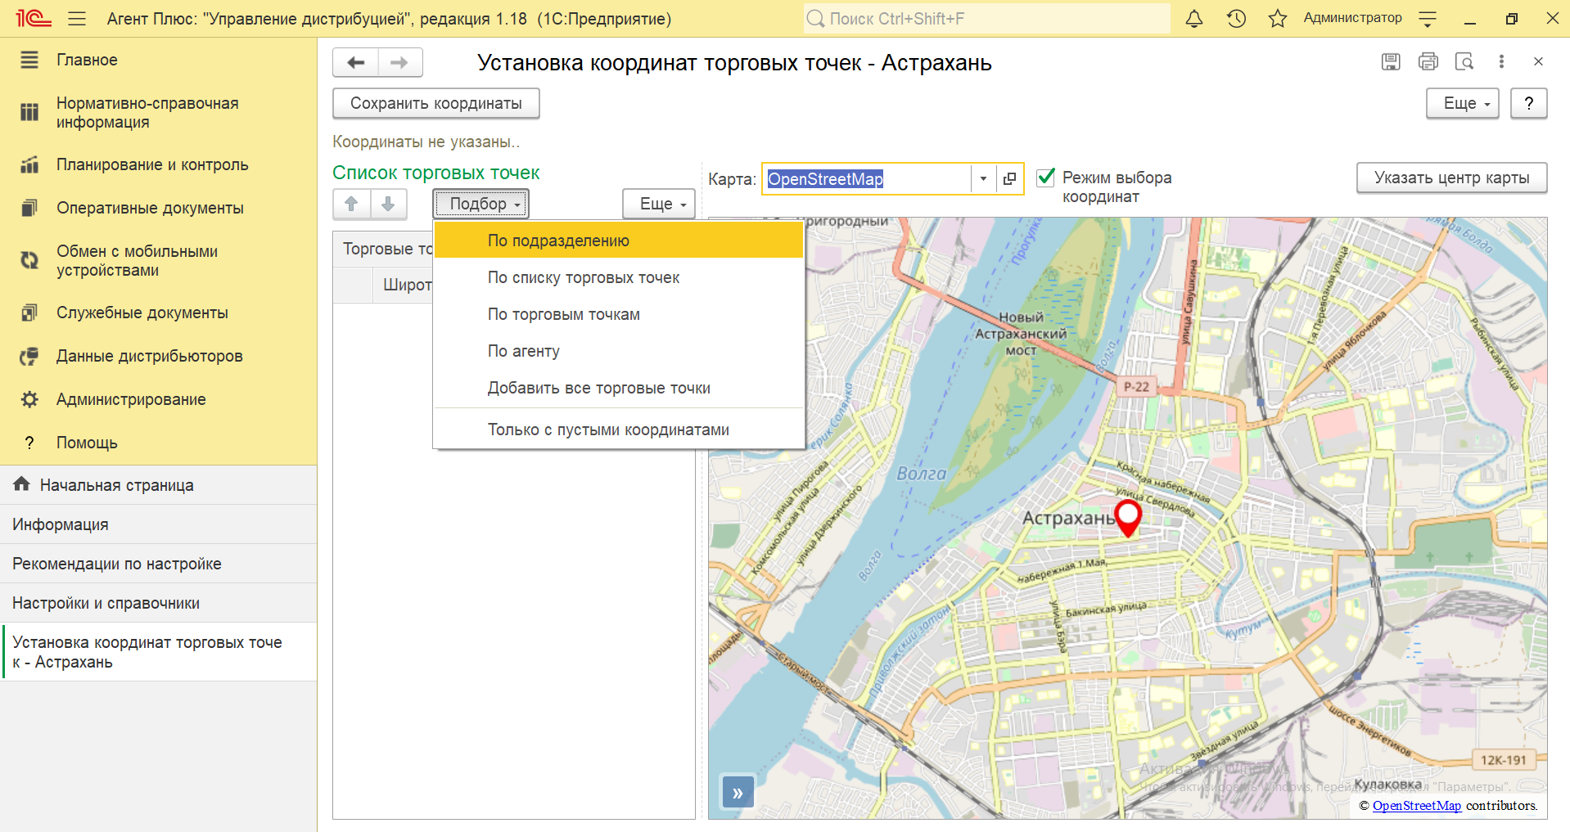Viewport: 1570px width, 832px height.
Task: Disable the coordinate selection mode checkbox
Action: pyautogui.click(x=1045, y=178)
